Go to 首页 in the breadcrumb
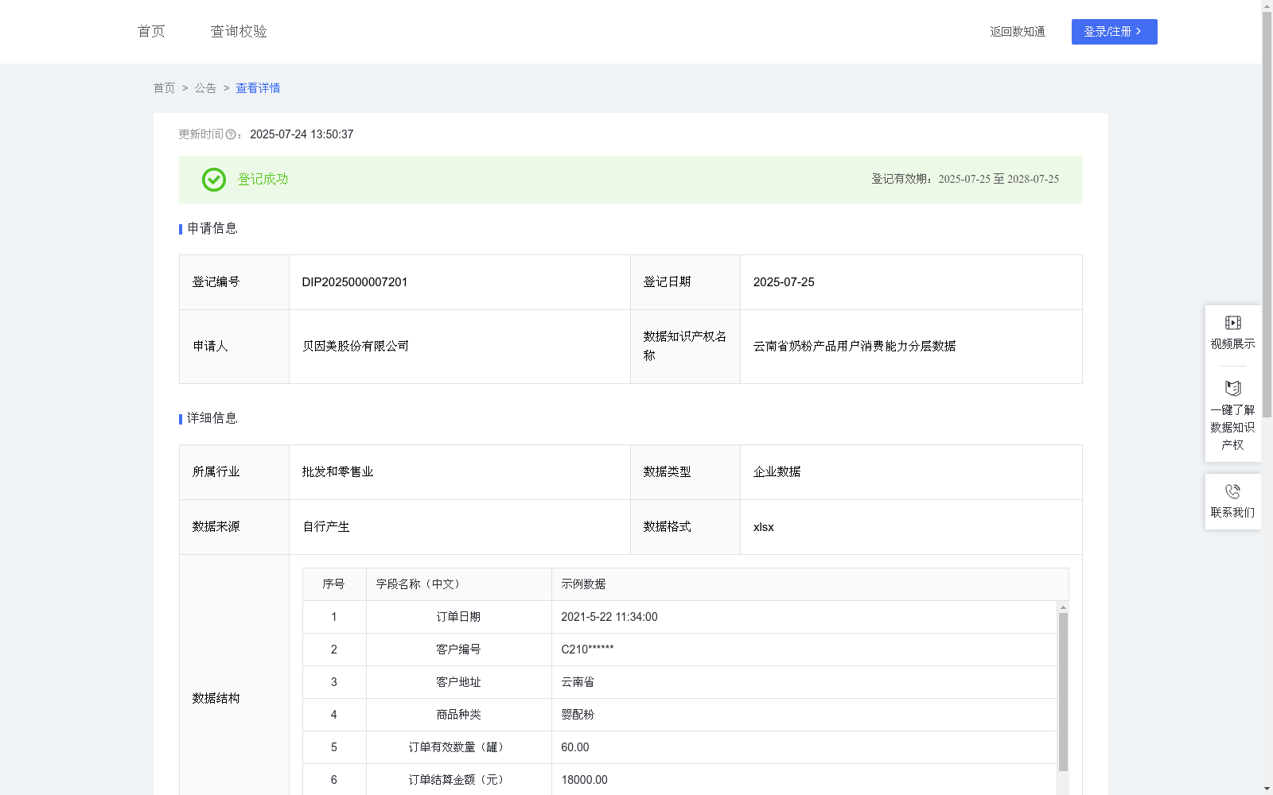 pyautogui.click(x=164, y=88)
